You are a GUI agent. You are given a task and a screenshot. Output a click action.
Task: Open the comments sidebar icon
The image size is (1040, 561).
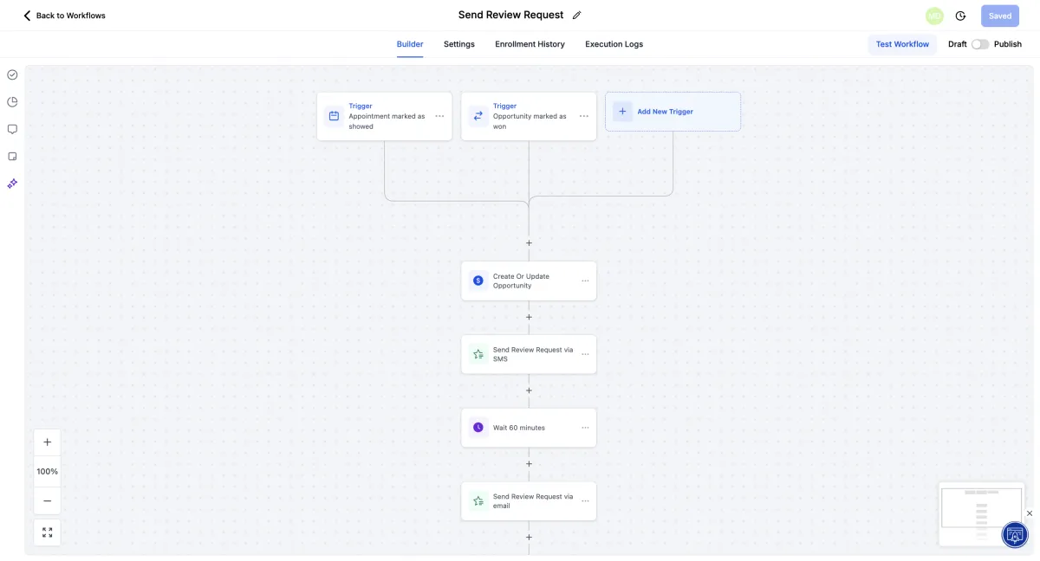click(12, 129)
